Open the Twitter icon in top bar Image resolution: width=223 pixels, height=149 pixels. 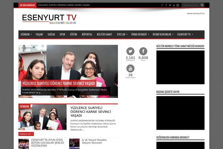170,5
